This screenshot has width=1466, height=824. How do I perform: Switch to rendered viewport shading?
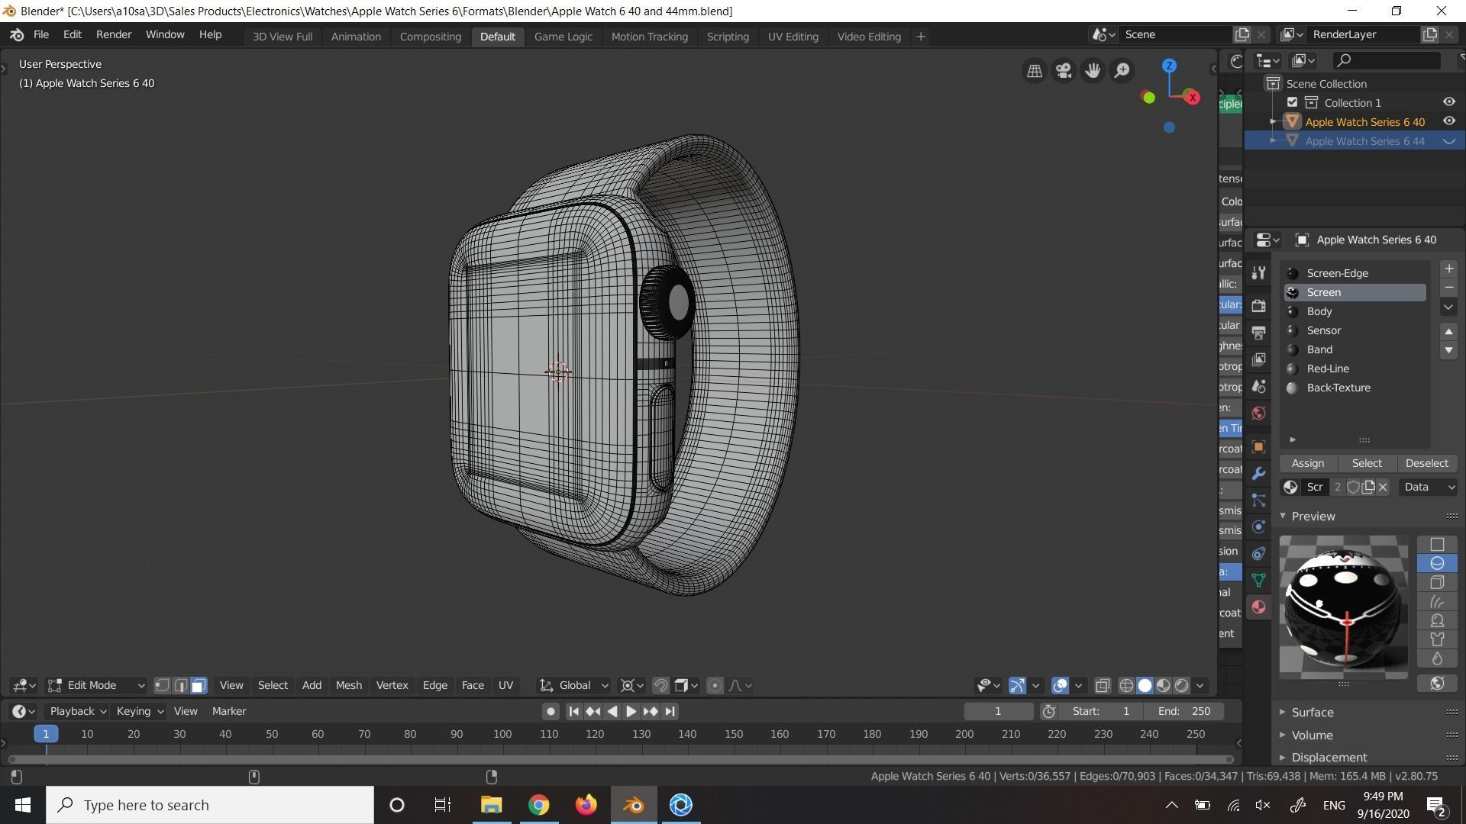pyautogui.click(x=1181, y=685)
